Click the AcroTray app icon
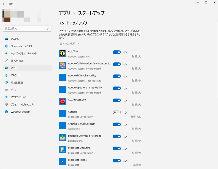 [x=63, y=53]
